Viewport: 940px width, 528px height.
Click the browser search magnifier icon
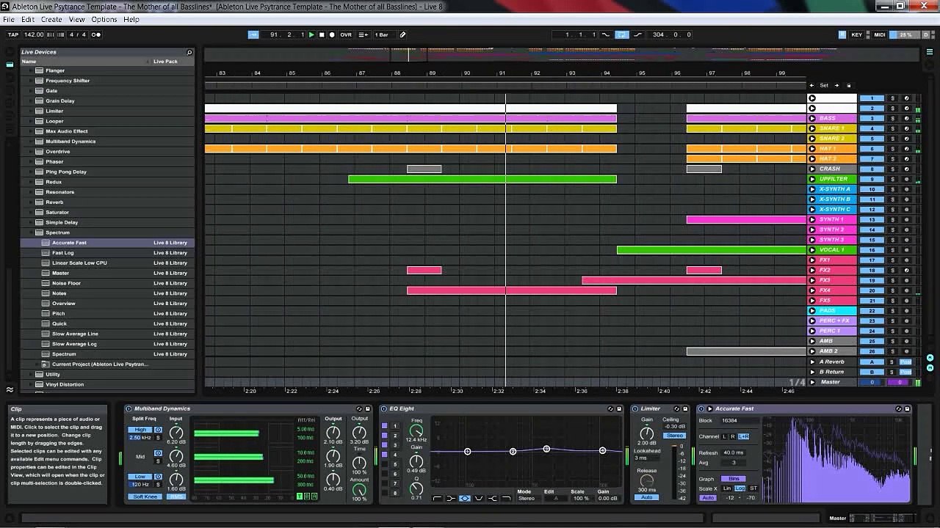(189, 52)
